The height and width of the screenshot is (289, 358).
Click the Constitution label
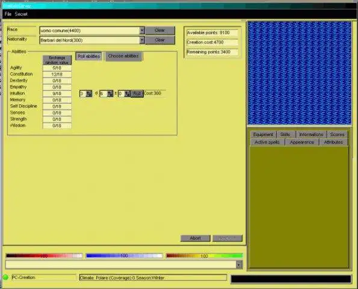pos(22,74)
